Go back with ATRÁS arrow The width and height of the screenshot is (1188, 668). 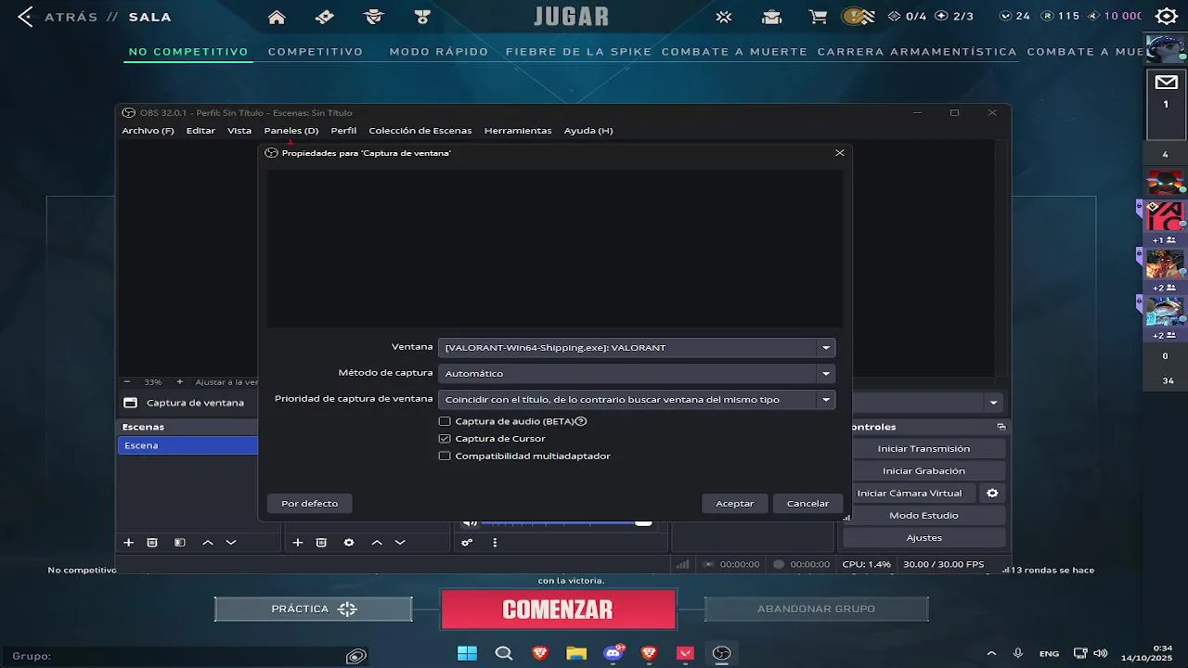click(25, 17)
